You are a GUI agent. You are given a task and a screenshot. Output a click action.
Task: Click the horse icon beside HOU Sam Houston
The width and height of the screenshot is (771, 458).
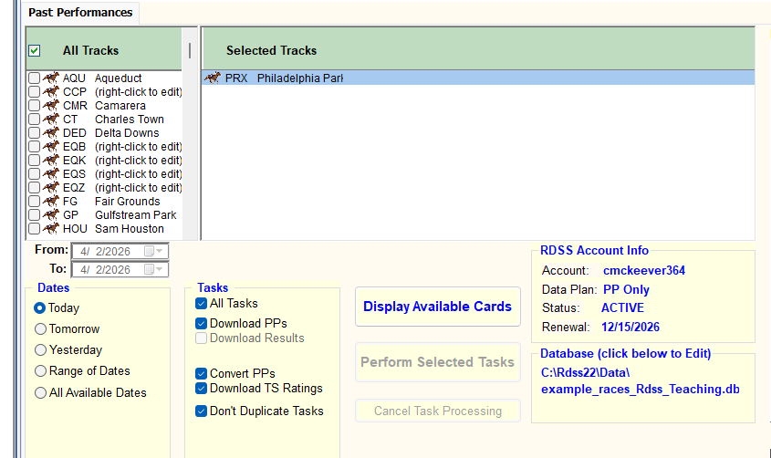point(51,228)
